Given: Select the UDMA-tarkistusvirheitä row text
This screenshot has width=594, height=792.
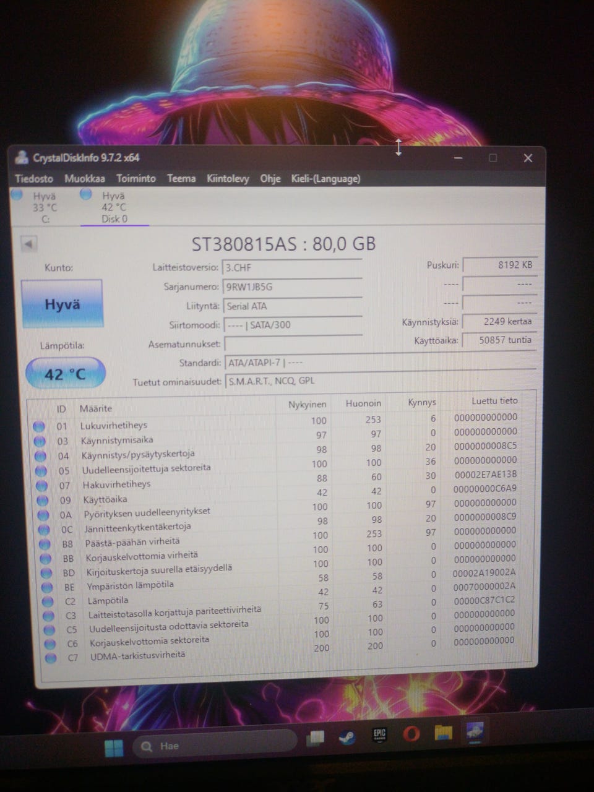Looking at the screenshot, I should [137, 655].
